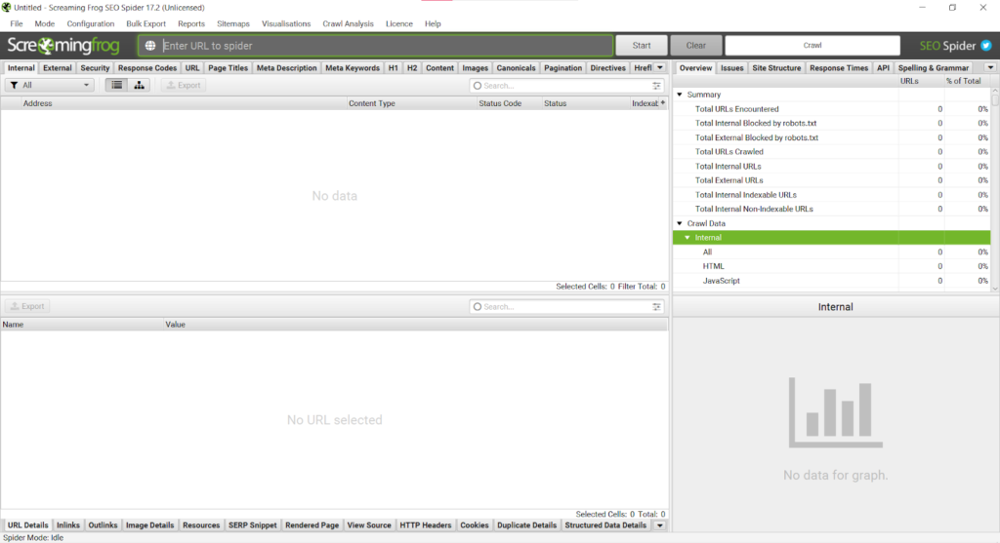Collapse the Crawl Data section
This screenshot has height=543, width=1000.
(680, 223)
